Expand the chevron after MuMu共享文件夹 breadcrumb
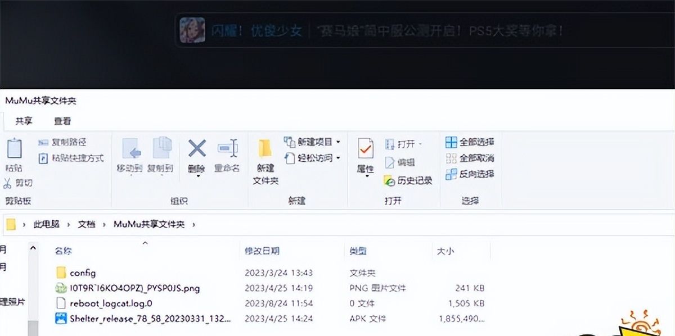The image size is (675, 336). [194, 224]
